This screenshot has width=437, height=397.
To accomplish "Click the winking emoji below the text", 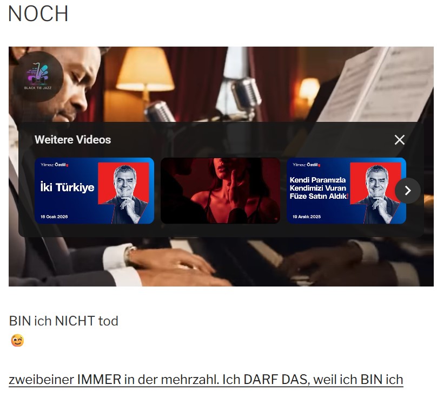I will pyautogui.click(x=17, y=341).
